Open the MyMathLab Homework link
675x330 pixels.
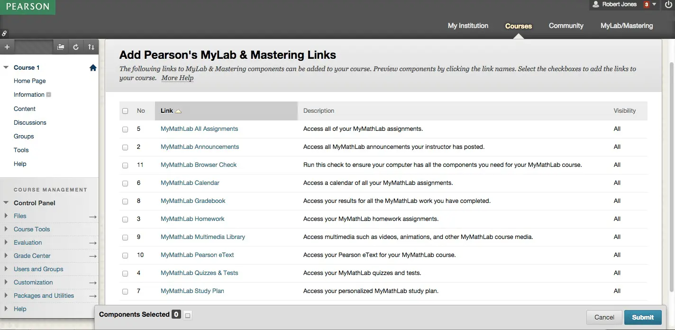tap(192, 219)
